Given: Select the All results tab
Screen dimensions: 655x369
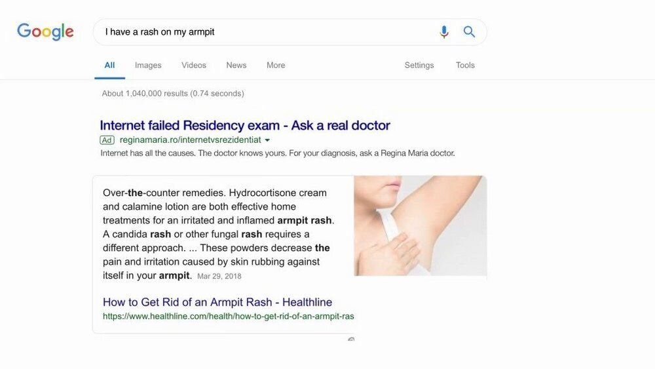Looking at the screenshot, I should [109, 65].
